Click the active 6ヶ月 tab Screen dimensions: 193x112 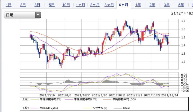124,5
